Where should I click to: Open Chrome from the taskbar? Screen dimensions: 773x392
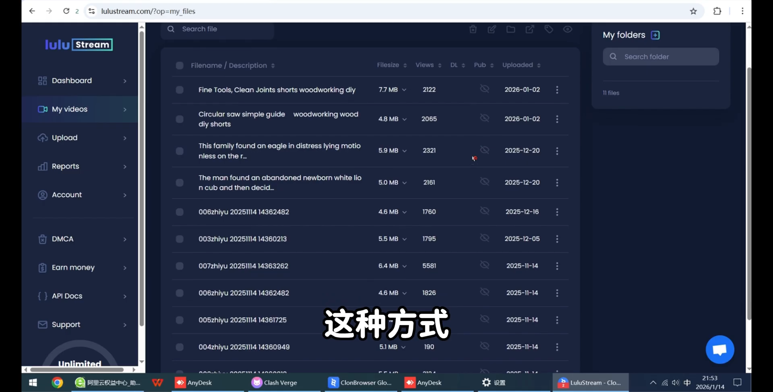pyautogui.click(x=57, y=382)
